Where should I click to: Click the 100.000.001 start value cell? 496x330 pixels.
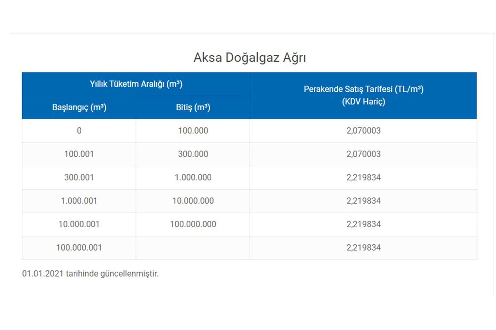click(x=79, y=248)
